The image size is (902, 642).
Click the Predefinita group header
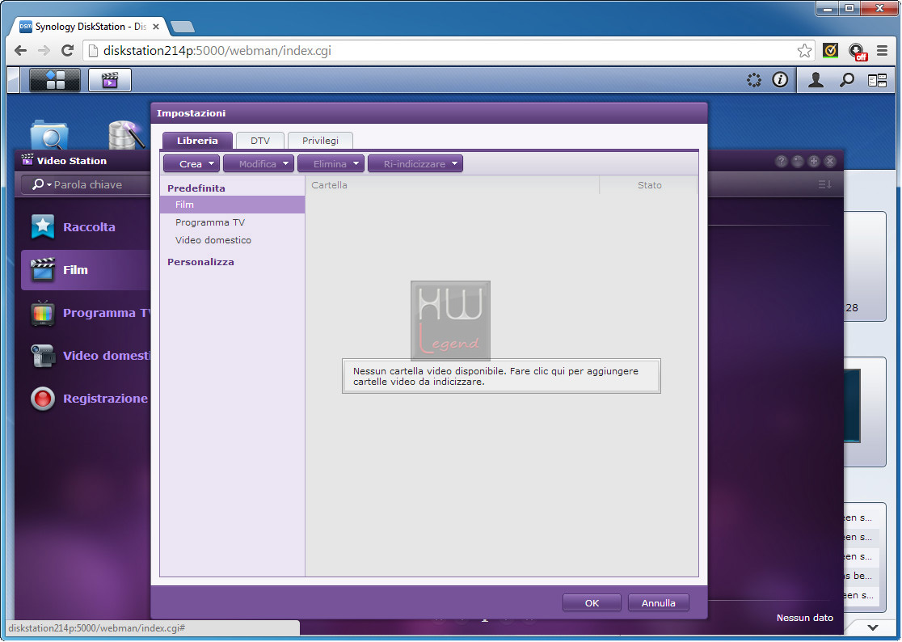point(196,188)
